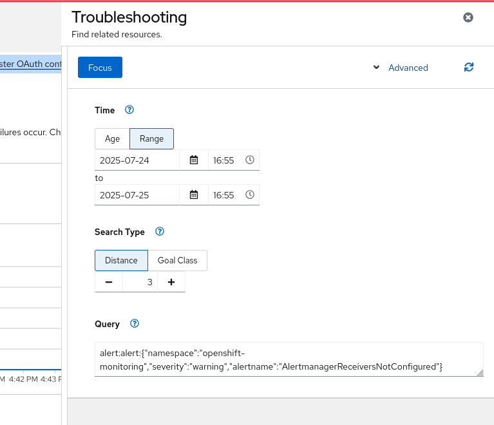Screen dimensions: 494x425
Task: Refresh the troubleshooting graph
Action: (x=468, y=67)
